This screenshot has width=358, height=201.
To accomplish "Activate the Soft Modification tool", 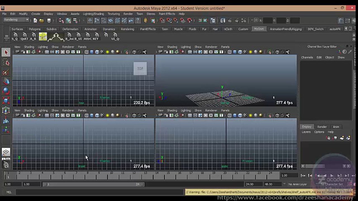I will (x=6, y=120).
